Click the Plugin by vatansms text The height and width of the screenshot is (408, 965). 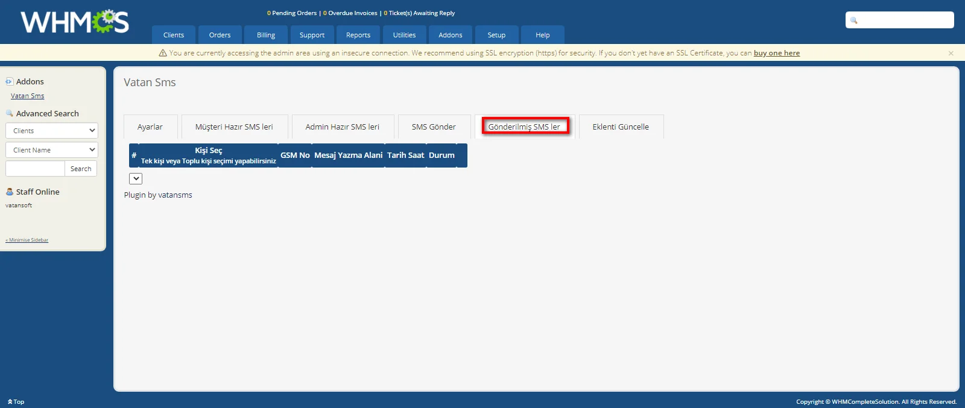[158, 195]
